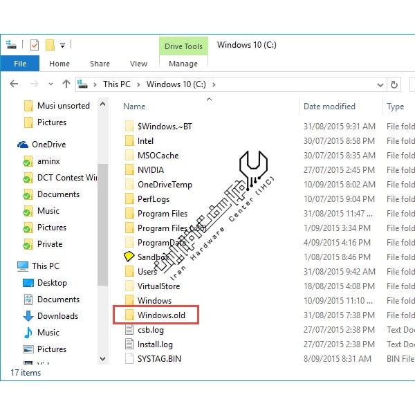The image size is (415, 415).
Task: Go up one folder level
Action: coord(66,84)
